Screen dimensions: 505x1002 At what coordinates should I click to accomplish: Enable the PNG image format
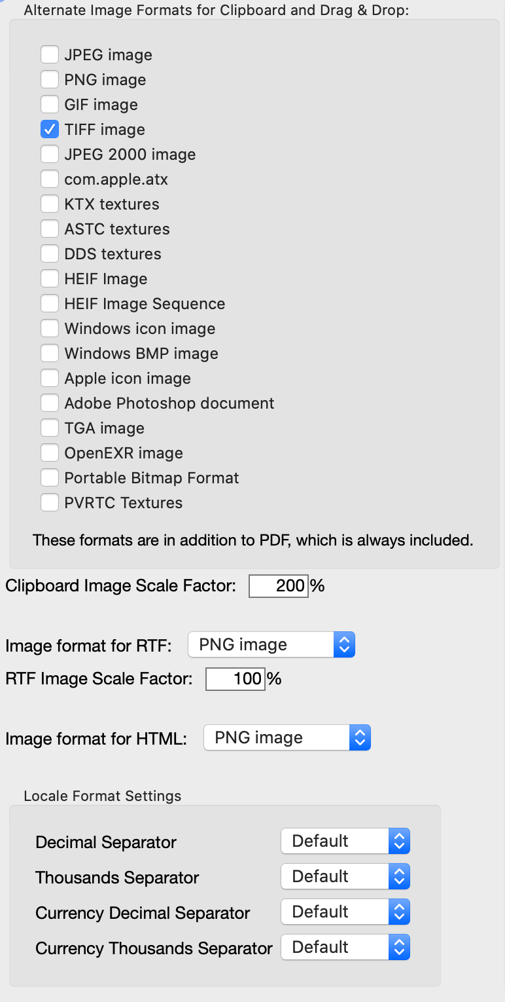[x=50, y=79]
